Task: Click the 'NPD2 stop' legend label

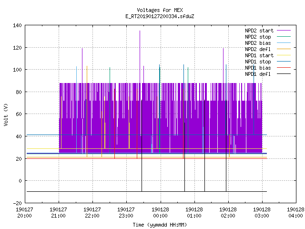Action: tap(258, 37)
